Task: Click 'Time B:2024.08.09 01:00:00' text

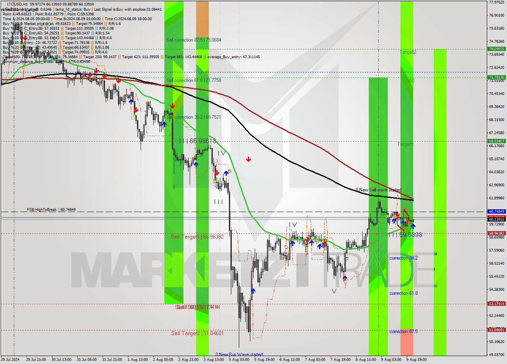Action: tap(78, 19)
